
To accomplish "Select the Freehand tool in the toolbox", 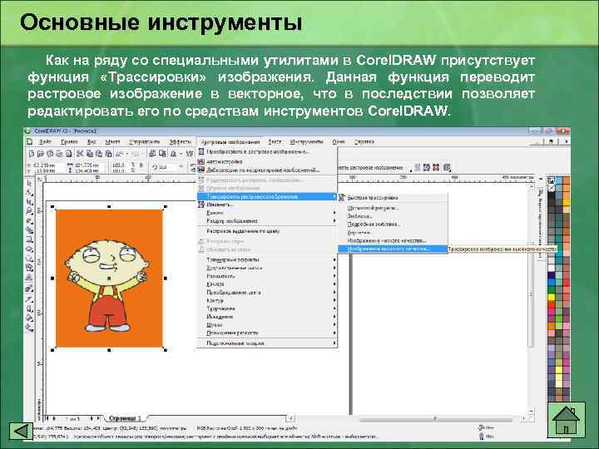I will pyautogui.click(x=29, y=221).
